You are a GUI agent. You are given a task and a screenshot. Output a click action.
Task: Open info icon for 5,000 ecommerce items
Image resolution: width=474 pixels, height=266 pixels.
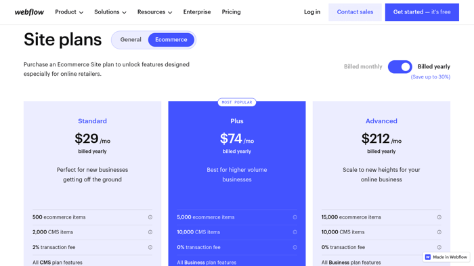[x=295, y=217]
